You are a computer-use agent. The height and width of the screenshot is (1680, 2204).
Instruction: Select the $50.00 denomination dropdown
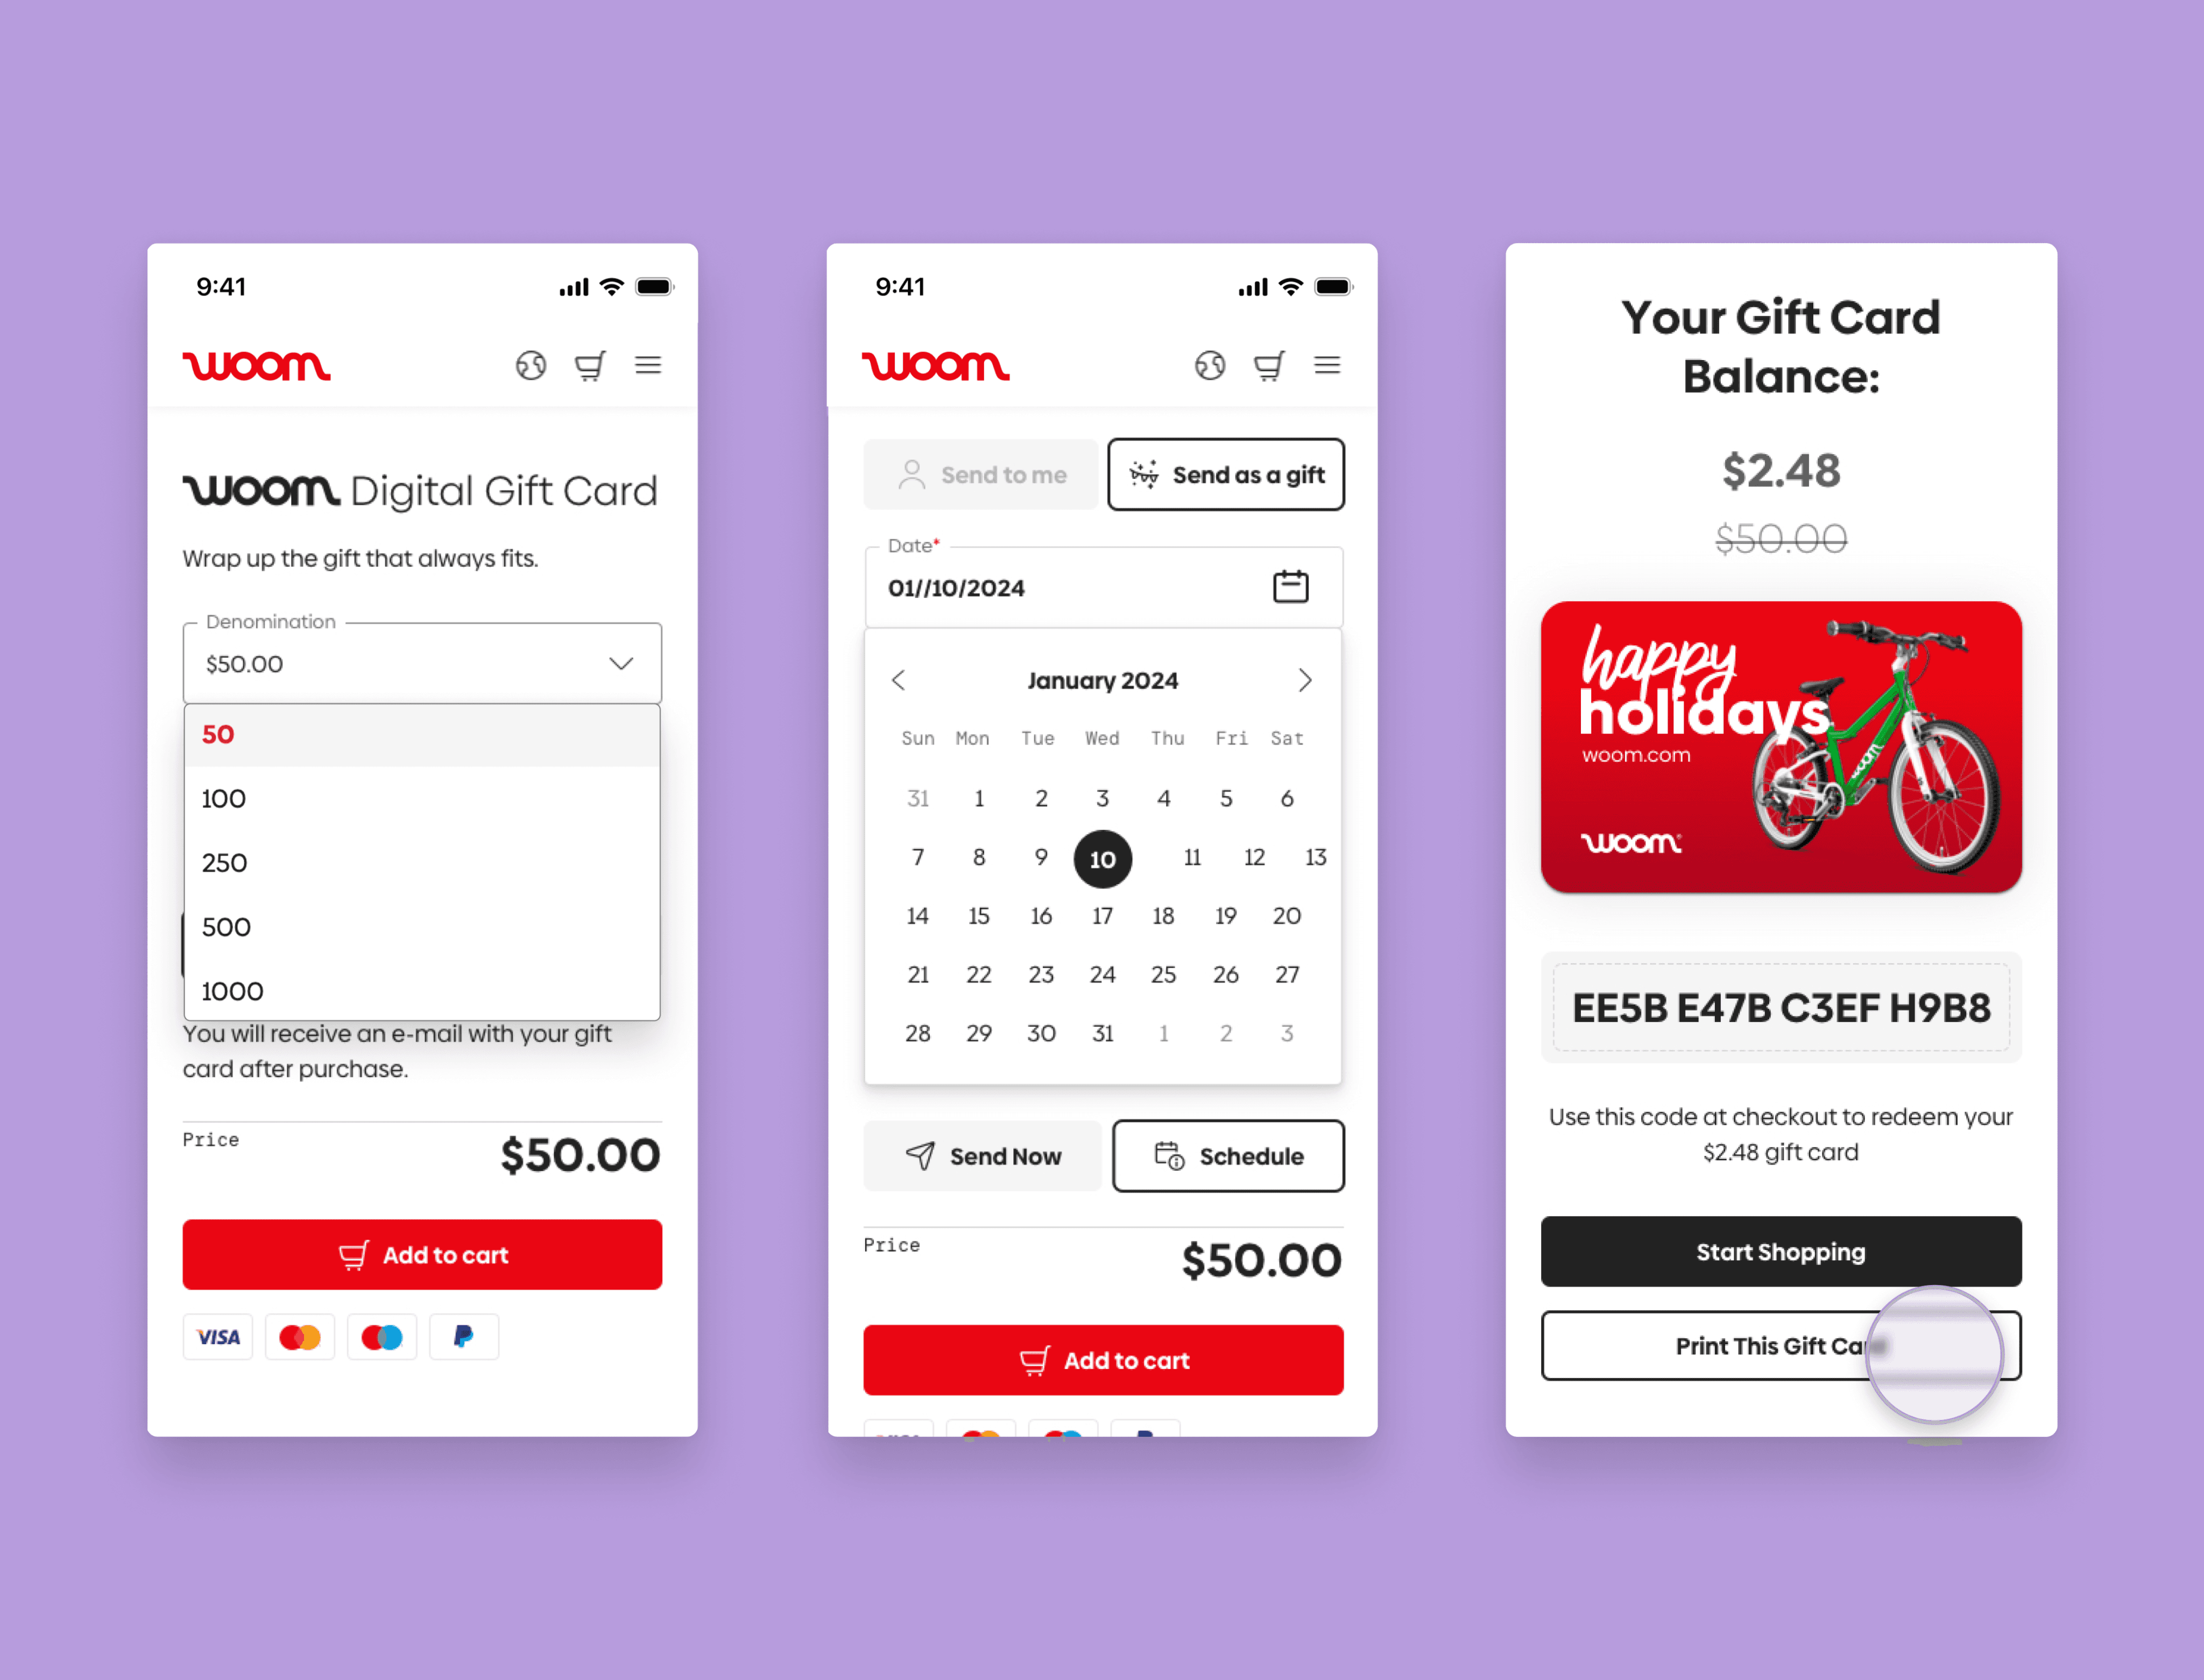420,663
